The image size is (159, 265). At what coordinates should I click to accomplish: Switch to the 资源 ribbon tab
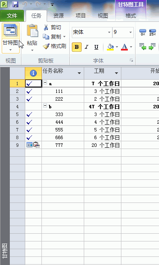click(59, 16)
